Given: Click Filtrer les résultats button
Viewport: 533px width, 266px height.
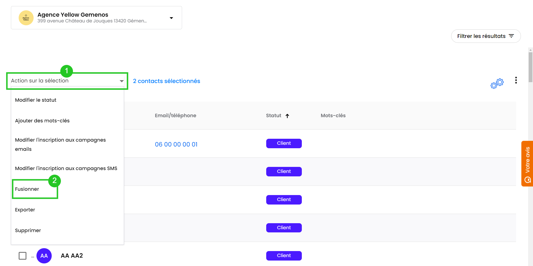Looking at the screenshot, I should click(486, 36).
